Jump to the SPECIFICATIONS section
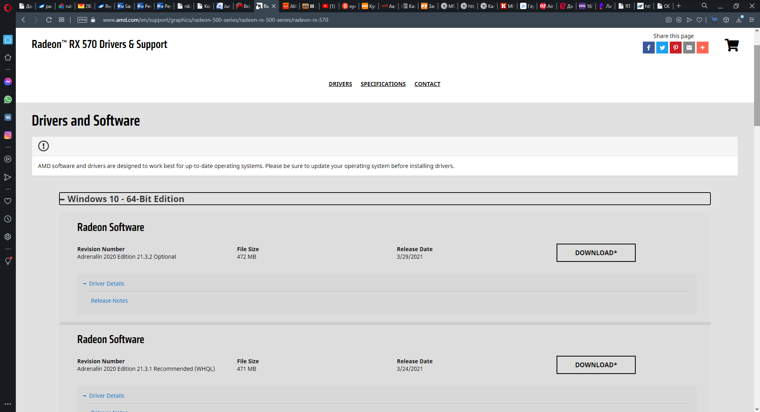 pyautogui.click(x=383, y=84)
